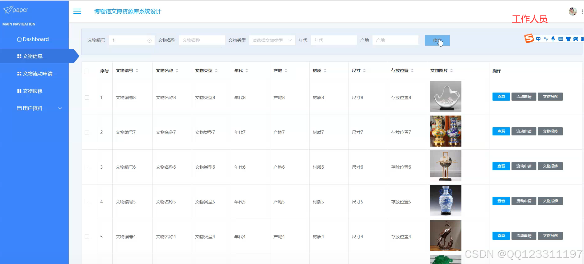Go to Dashboard in the sidebar
The image size is (584, 264).
click(x=33, y=39)
